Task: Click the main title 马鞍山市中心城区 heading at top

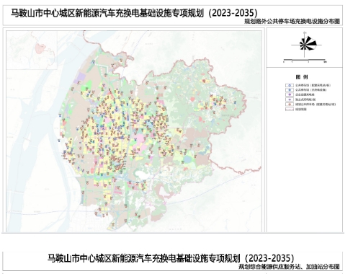Action: coord(134,13)
